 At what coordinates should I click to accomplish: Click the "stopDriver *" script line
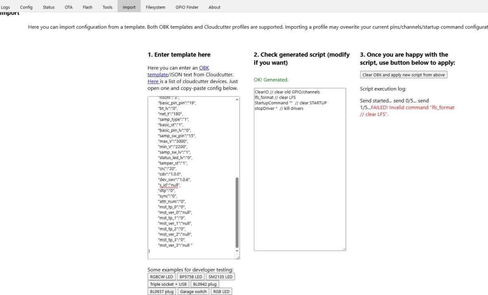[279, 108]
